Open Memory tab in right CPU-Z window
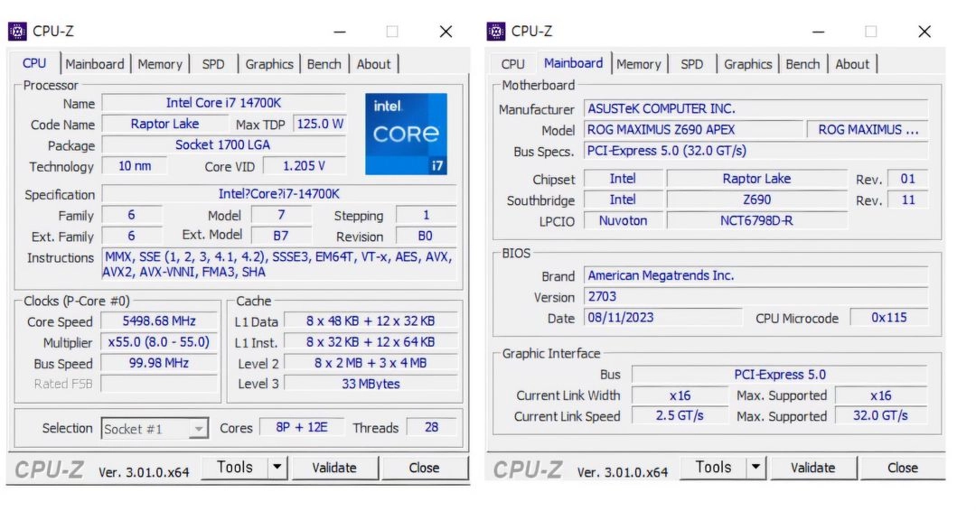 [639, 64]
